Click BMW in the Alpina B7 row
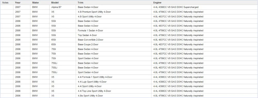This screenshot has width=258, height=98. [35, 7]
